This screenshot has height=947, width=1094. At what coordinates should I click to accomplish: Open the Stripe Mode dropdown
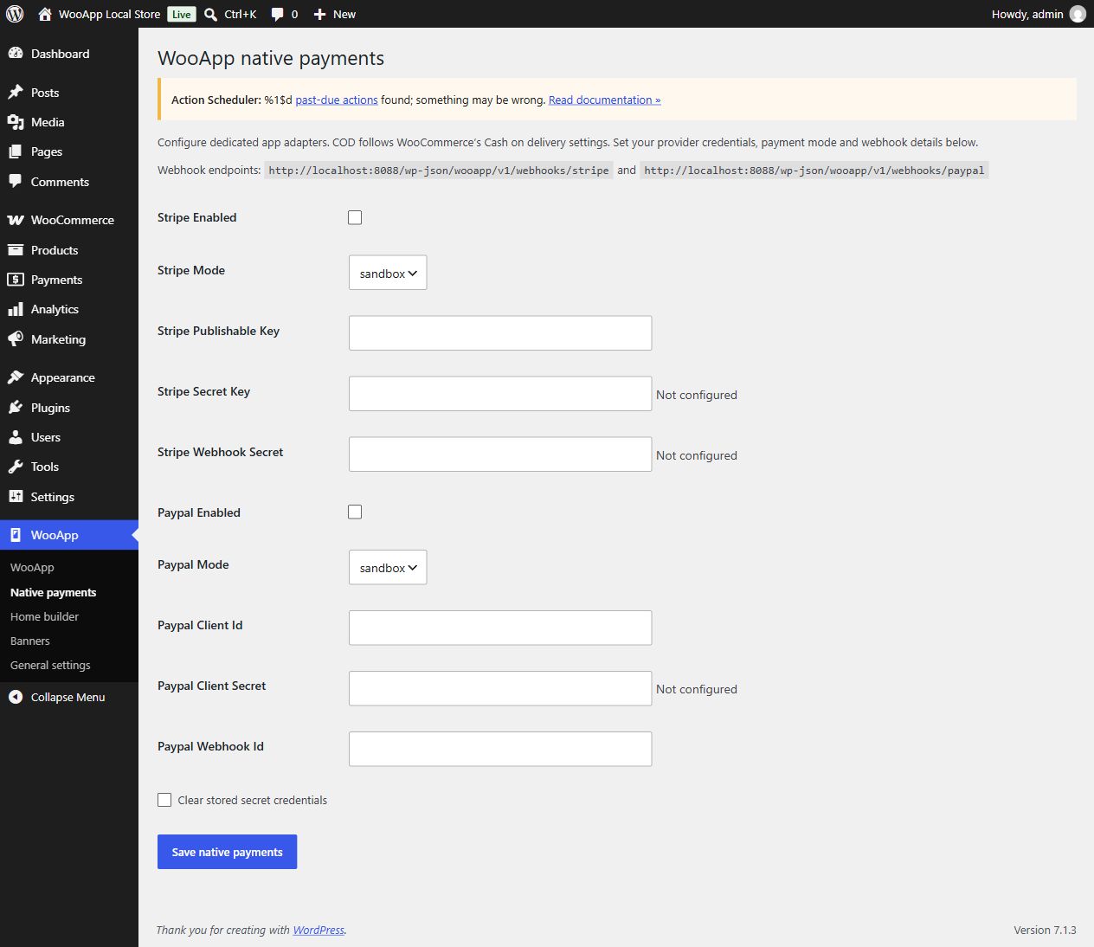(388, 273)
